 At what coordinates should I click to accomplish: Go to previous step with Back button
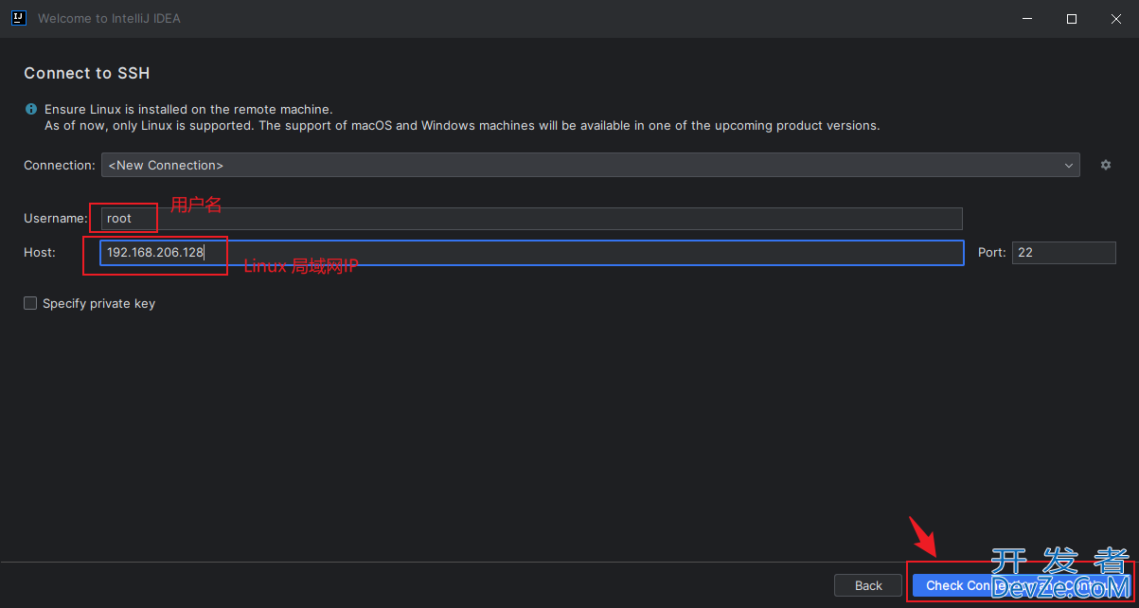point(868,585)
